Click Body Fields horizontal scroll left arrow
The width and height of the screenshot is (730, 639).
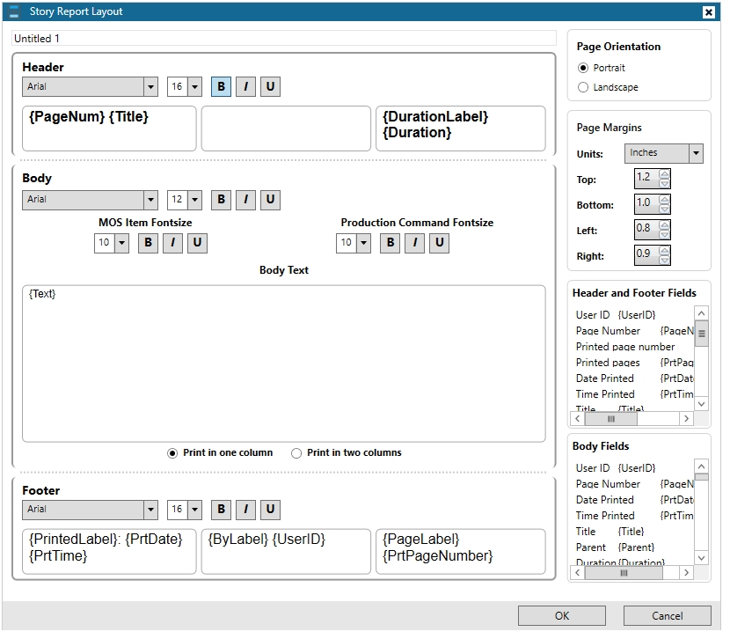578,572
